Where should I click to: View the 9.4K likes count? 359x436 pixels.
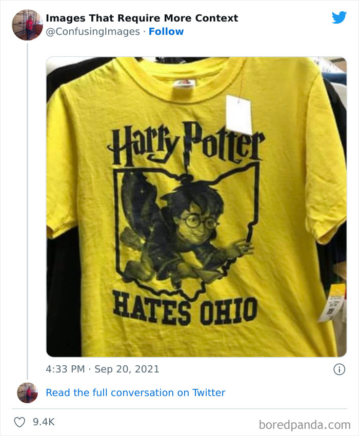[x=44, y=422]
